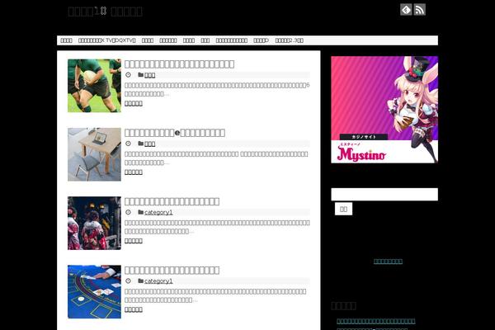Click the folder icon on kimono post
This screenshot has height=330, width=495.
tap(141, 212)
